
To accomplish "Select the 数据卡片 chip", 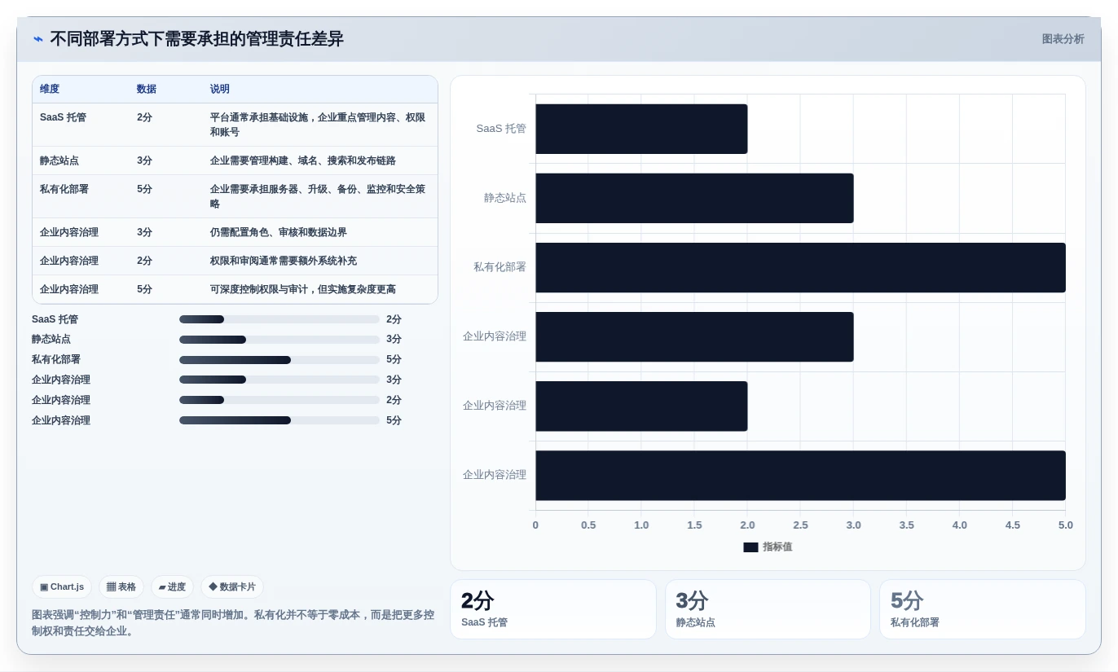I will coord(232,586).
